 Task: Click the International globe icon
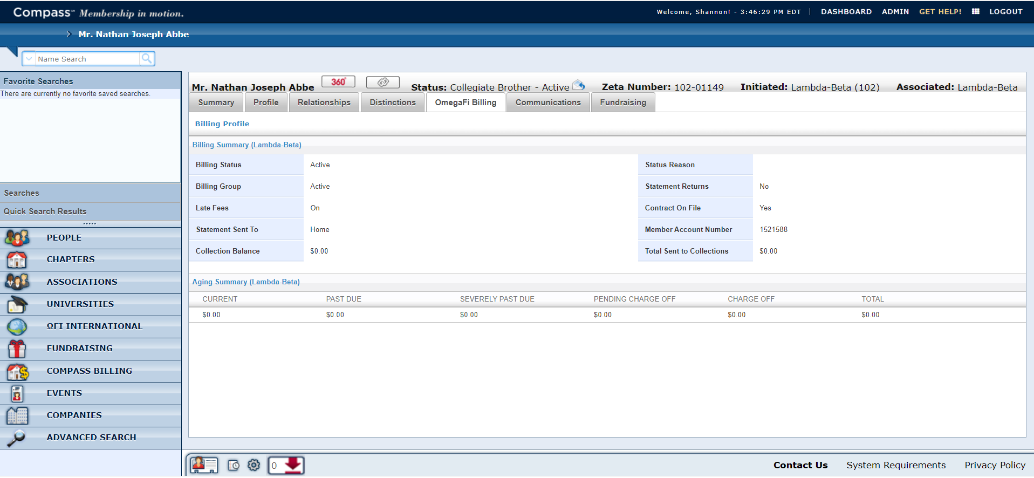(x=17, y=326)
